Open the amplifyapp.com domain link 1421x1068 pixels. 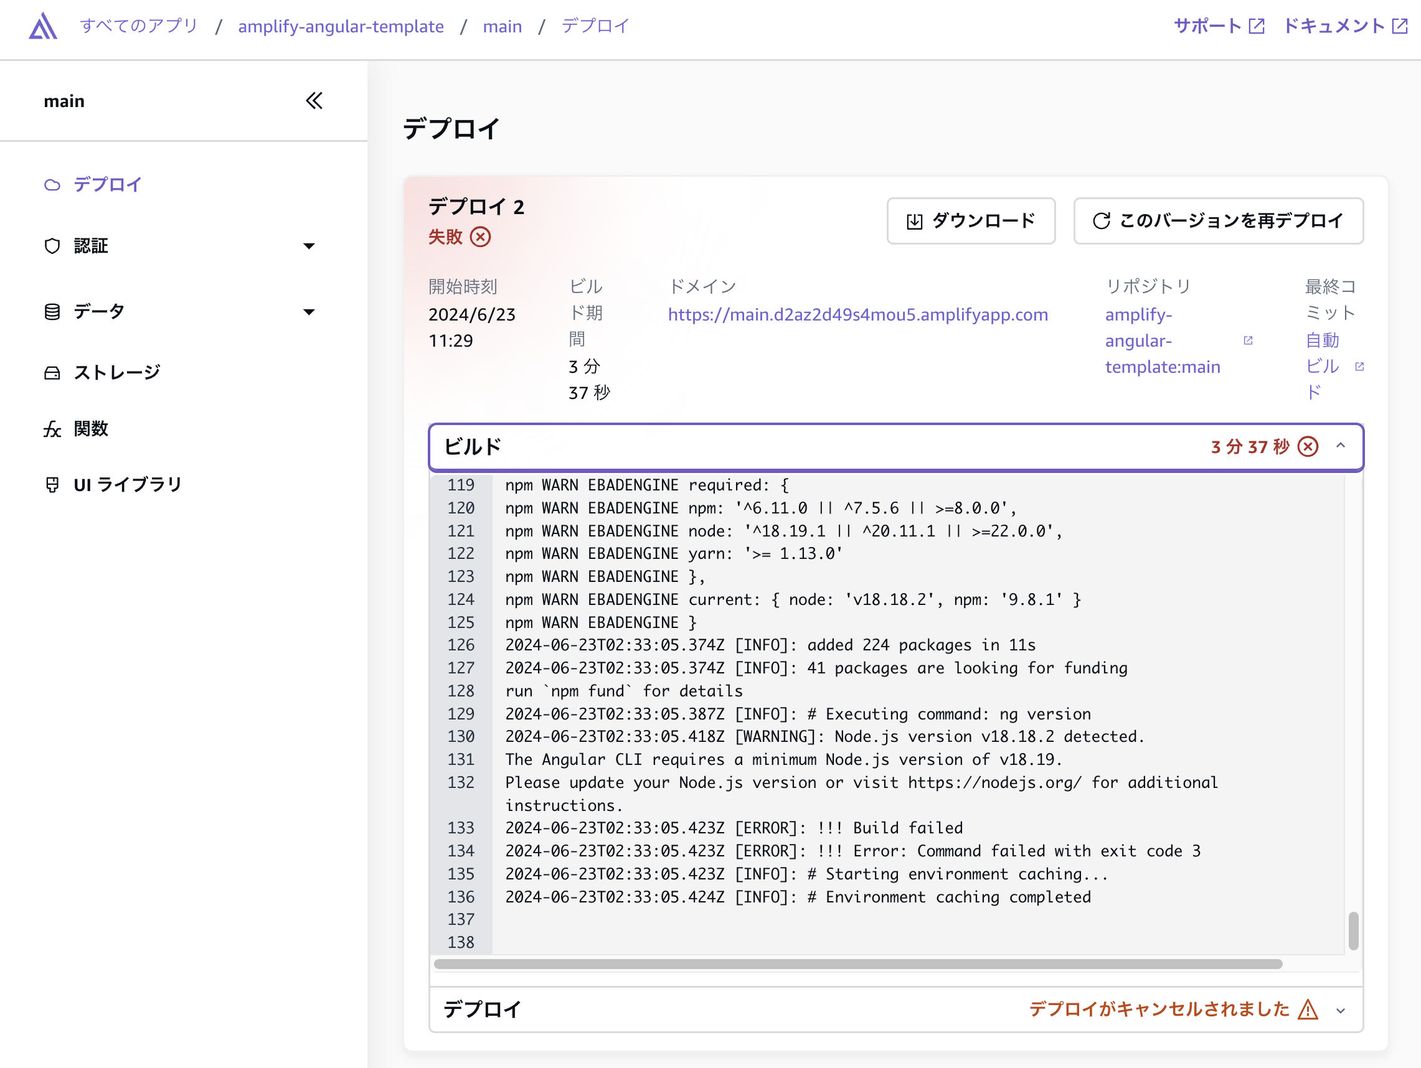tap(857, 315)
